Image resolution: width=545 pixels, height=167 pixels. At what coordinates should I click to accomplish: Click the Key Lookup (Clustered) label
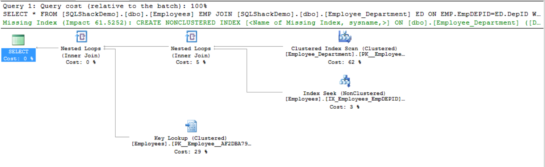191,138
